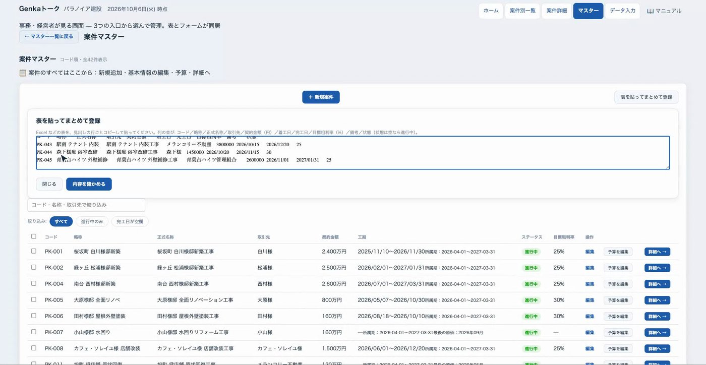The width and height of the screenshot is (706, 365).
Task: Focus the pasted table text area
Action: coord(352,153)
